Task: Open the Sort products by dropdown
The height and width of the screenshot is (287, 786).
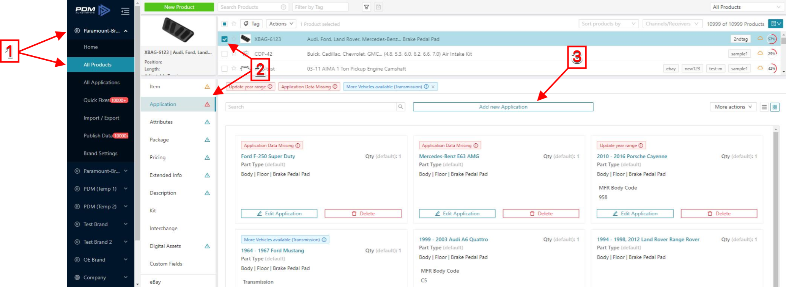Action: (x=608, y=24)
